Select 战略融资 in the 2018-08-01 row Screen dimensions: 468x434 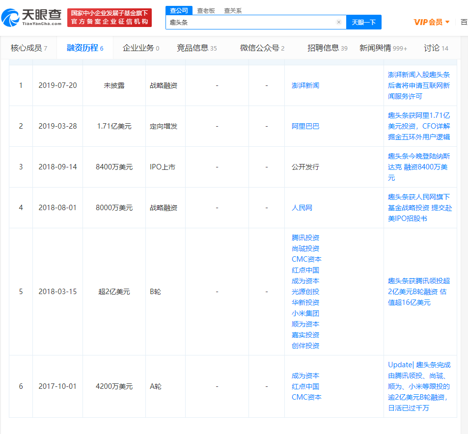[x=164, y=208]
